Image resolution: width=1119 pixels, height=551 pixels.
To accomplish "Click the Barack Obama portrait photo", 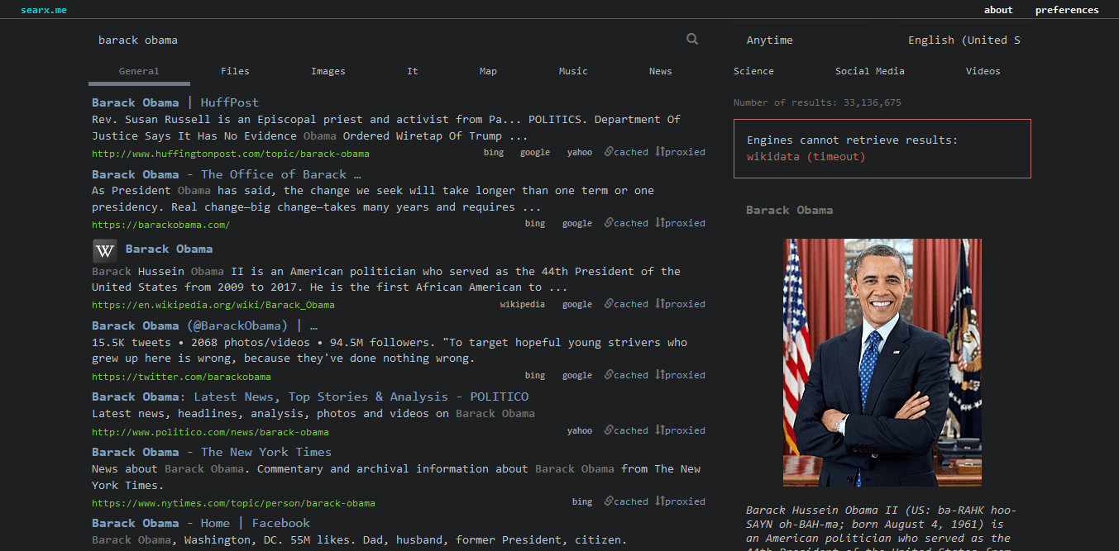I will coord(882,363).
